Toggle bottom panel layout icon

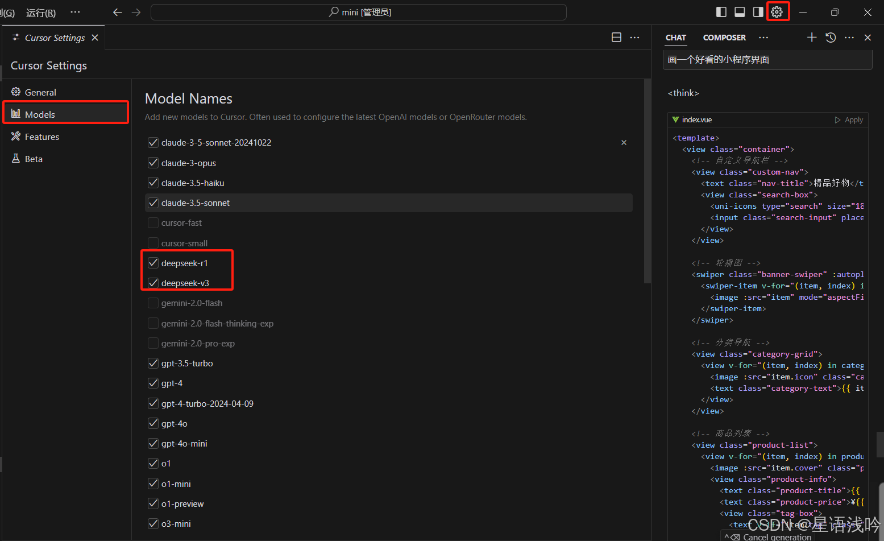point(740,12)
